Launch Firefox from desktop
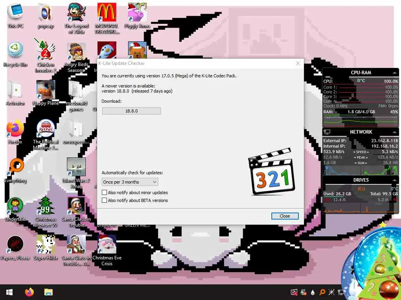The height and width of the screenshot is (300, 401). point(15,132)
